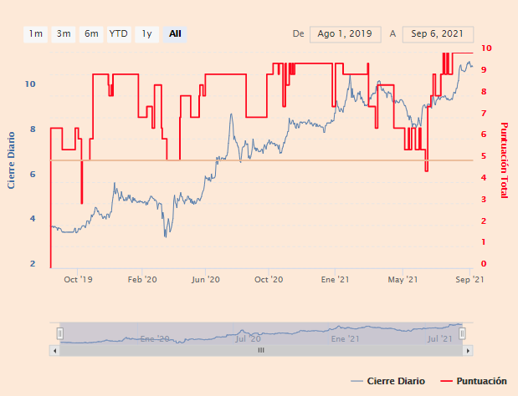Switch to YTD range
The height and width of the screenshot is (396, 518).
point(119,34)
